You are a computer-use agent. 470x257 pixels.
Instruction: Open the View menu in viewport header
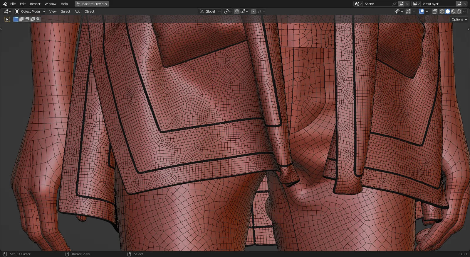tap(53, 11)
